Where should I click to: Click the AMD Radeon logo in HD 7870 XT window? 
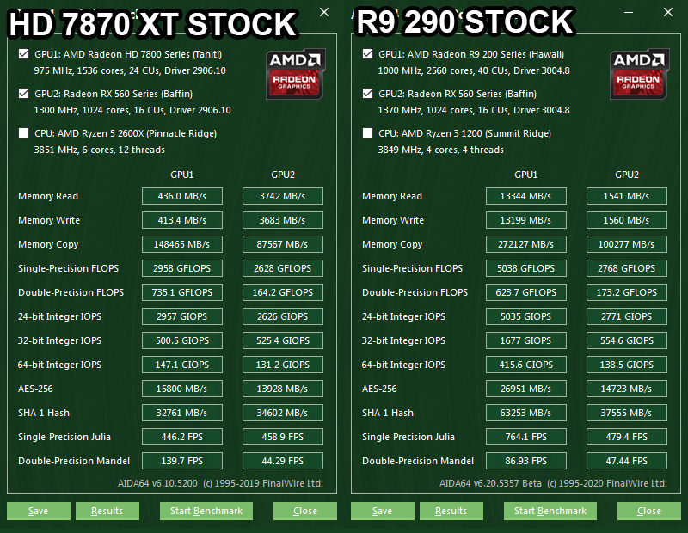pyautogui.click(x=295, y=74)
